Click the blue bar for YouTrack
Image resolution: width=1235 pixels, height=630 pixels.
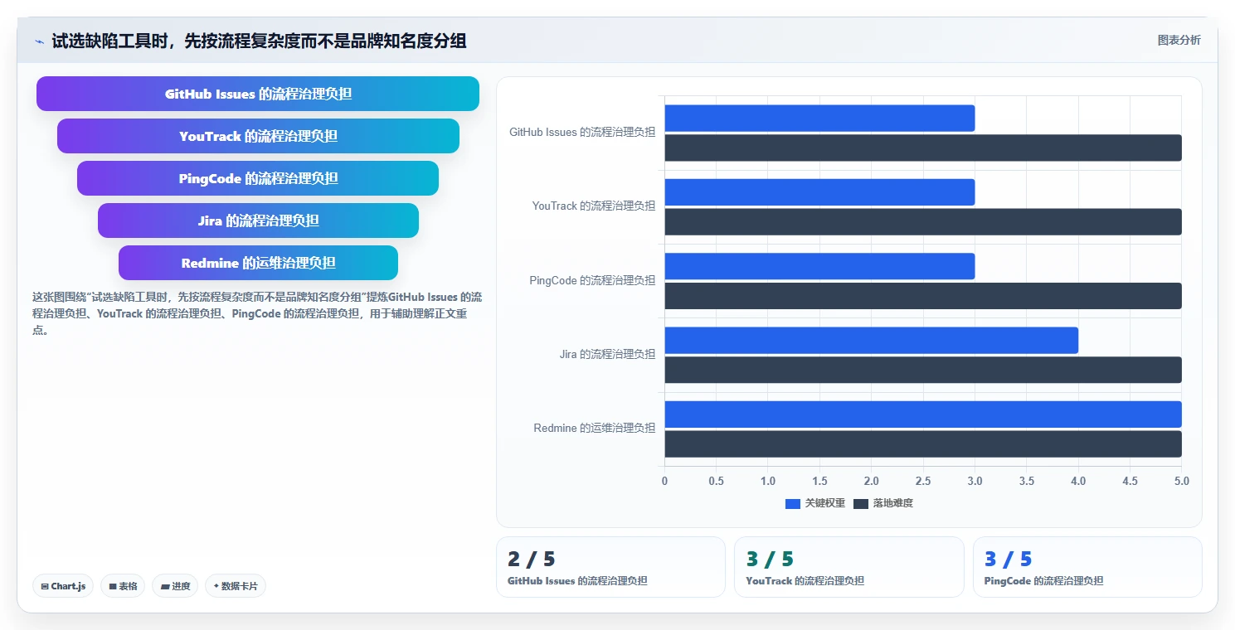pos(819,192)
